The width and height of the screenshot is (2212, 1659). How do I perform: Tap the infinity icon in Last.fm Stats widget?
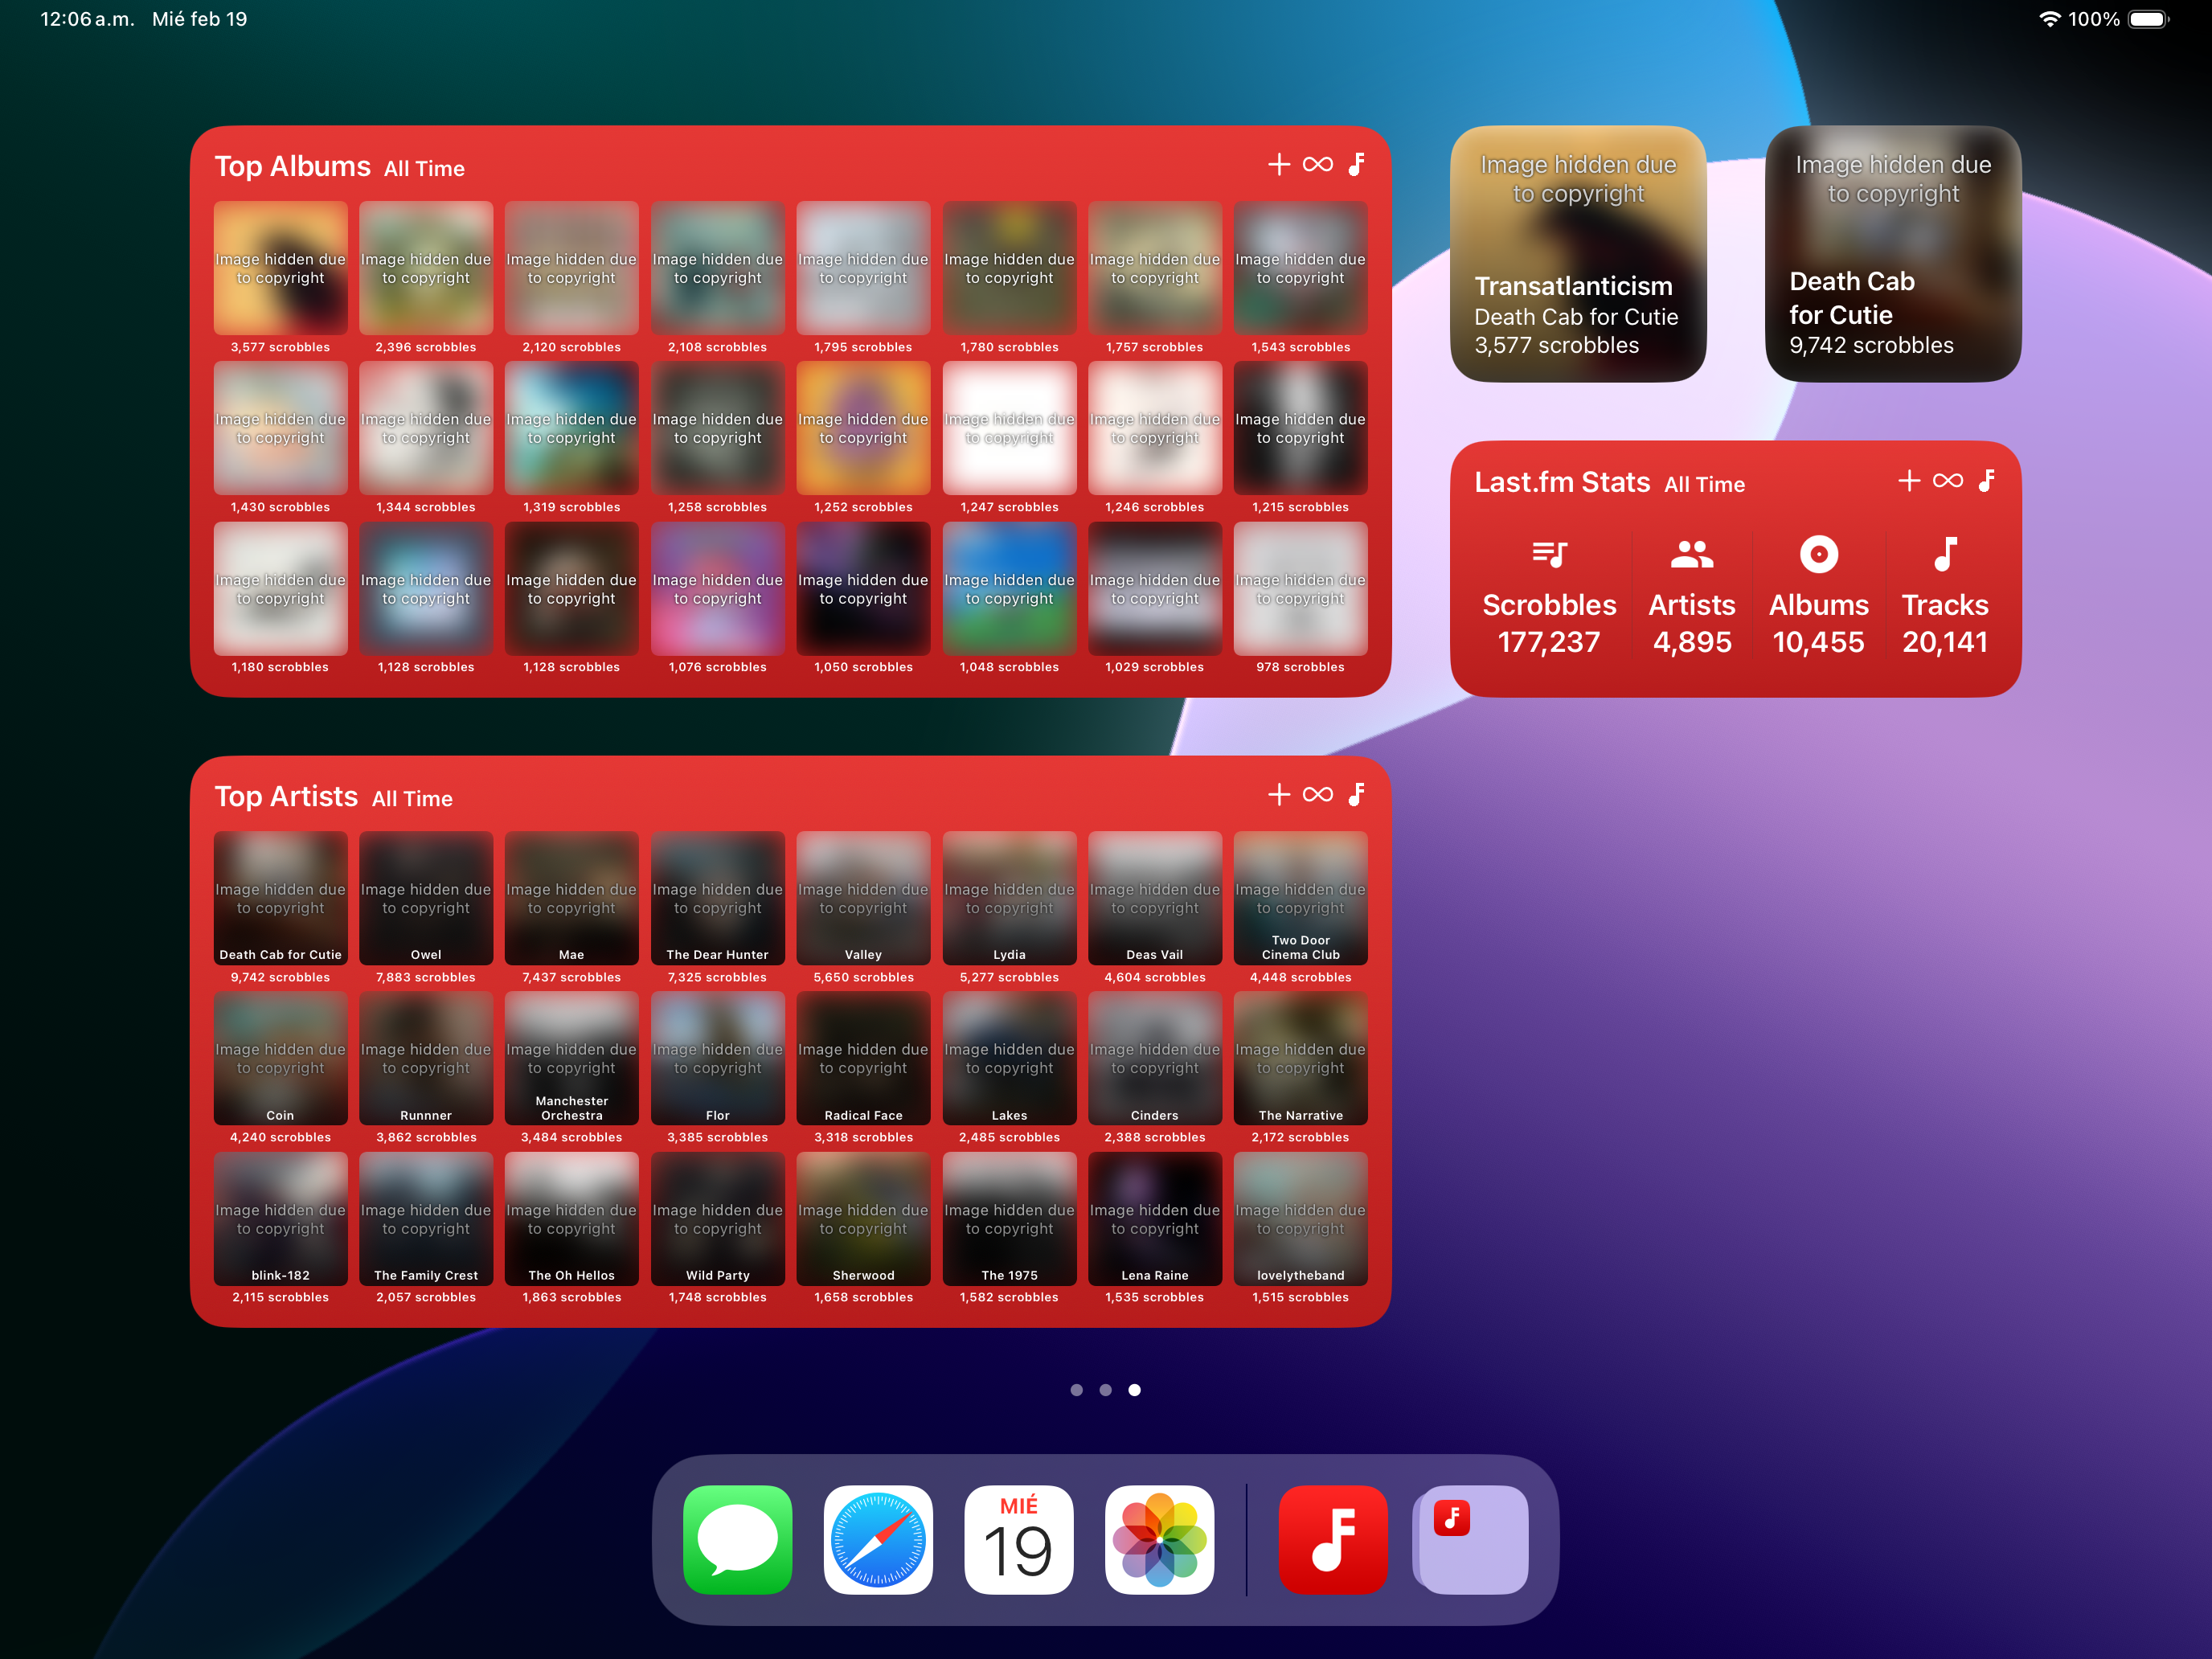(1948, 480)
